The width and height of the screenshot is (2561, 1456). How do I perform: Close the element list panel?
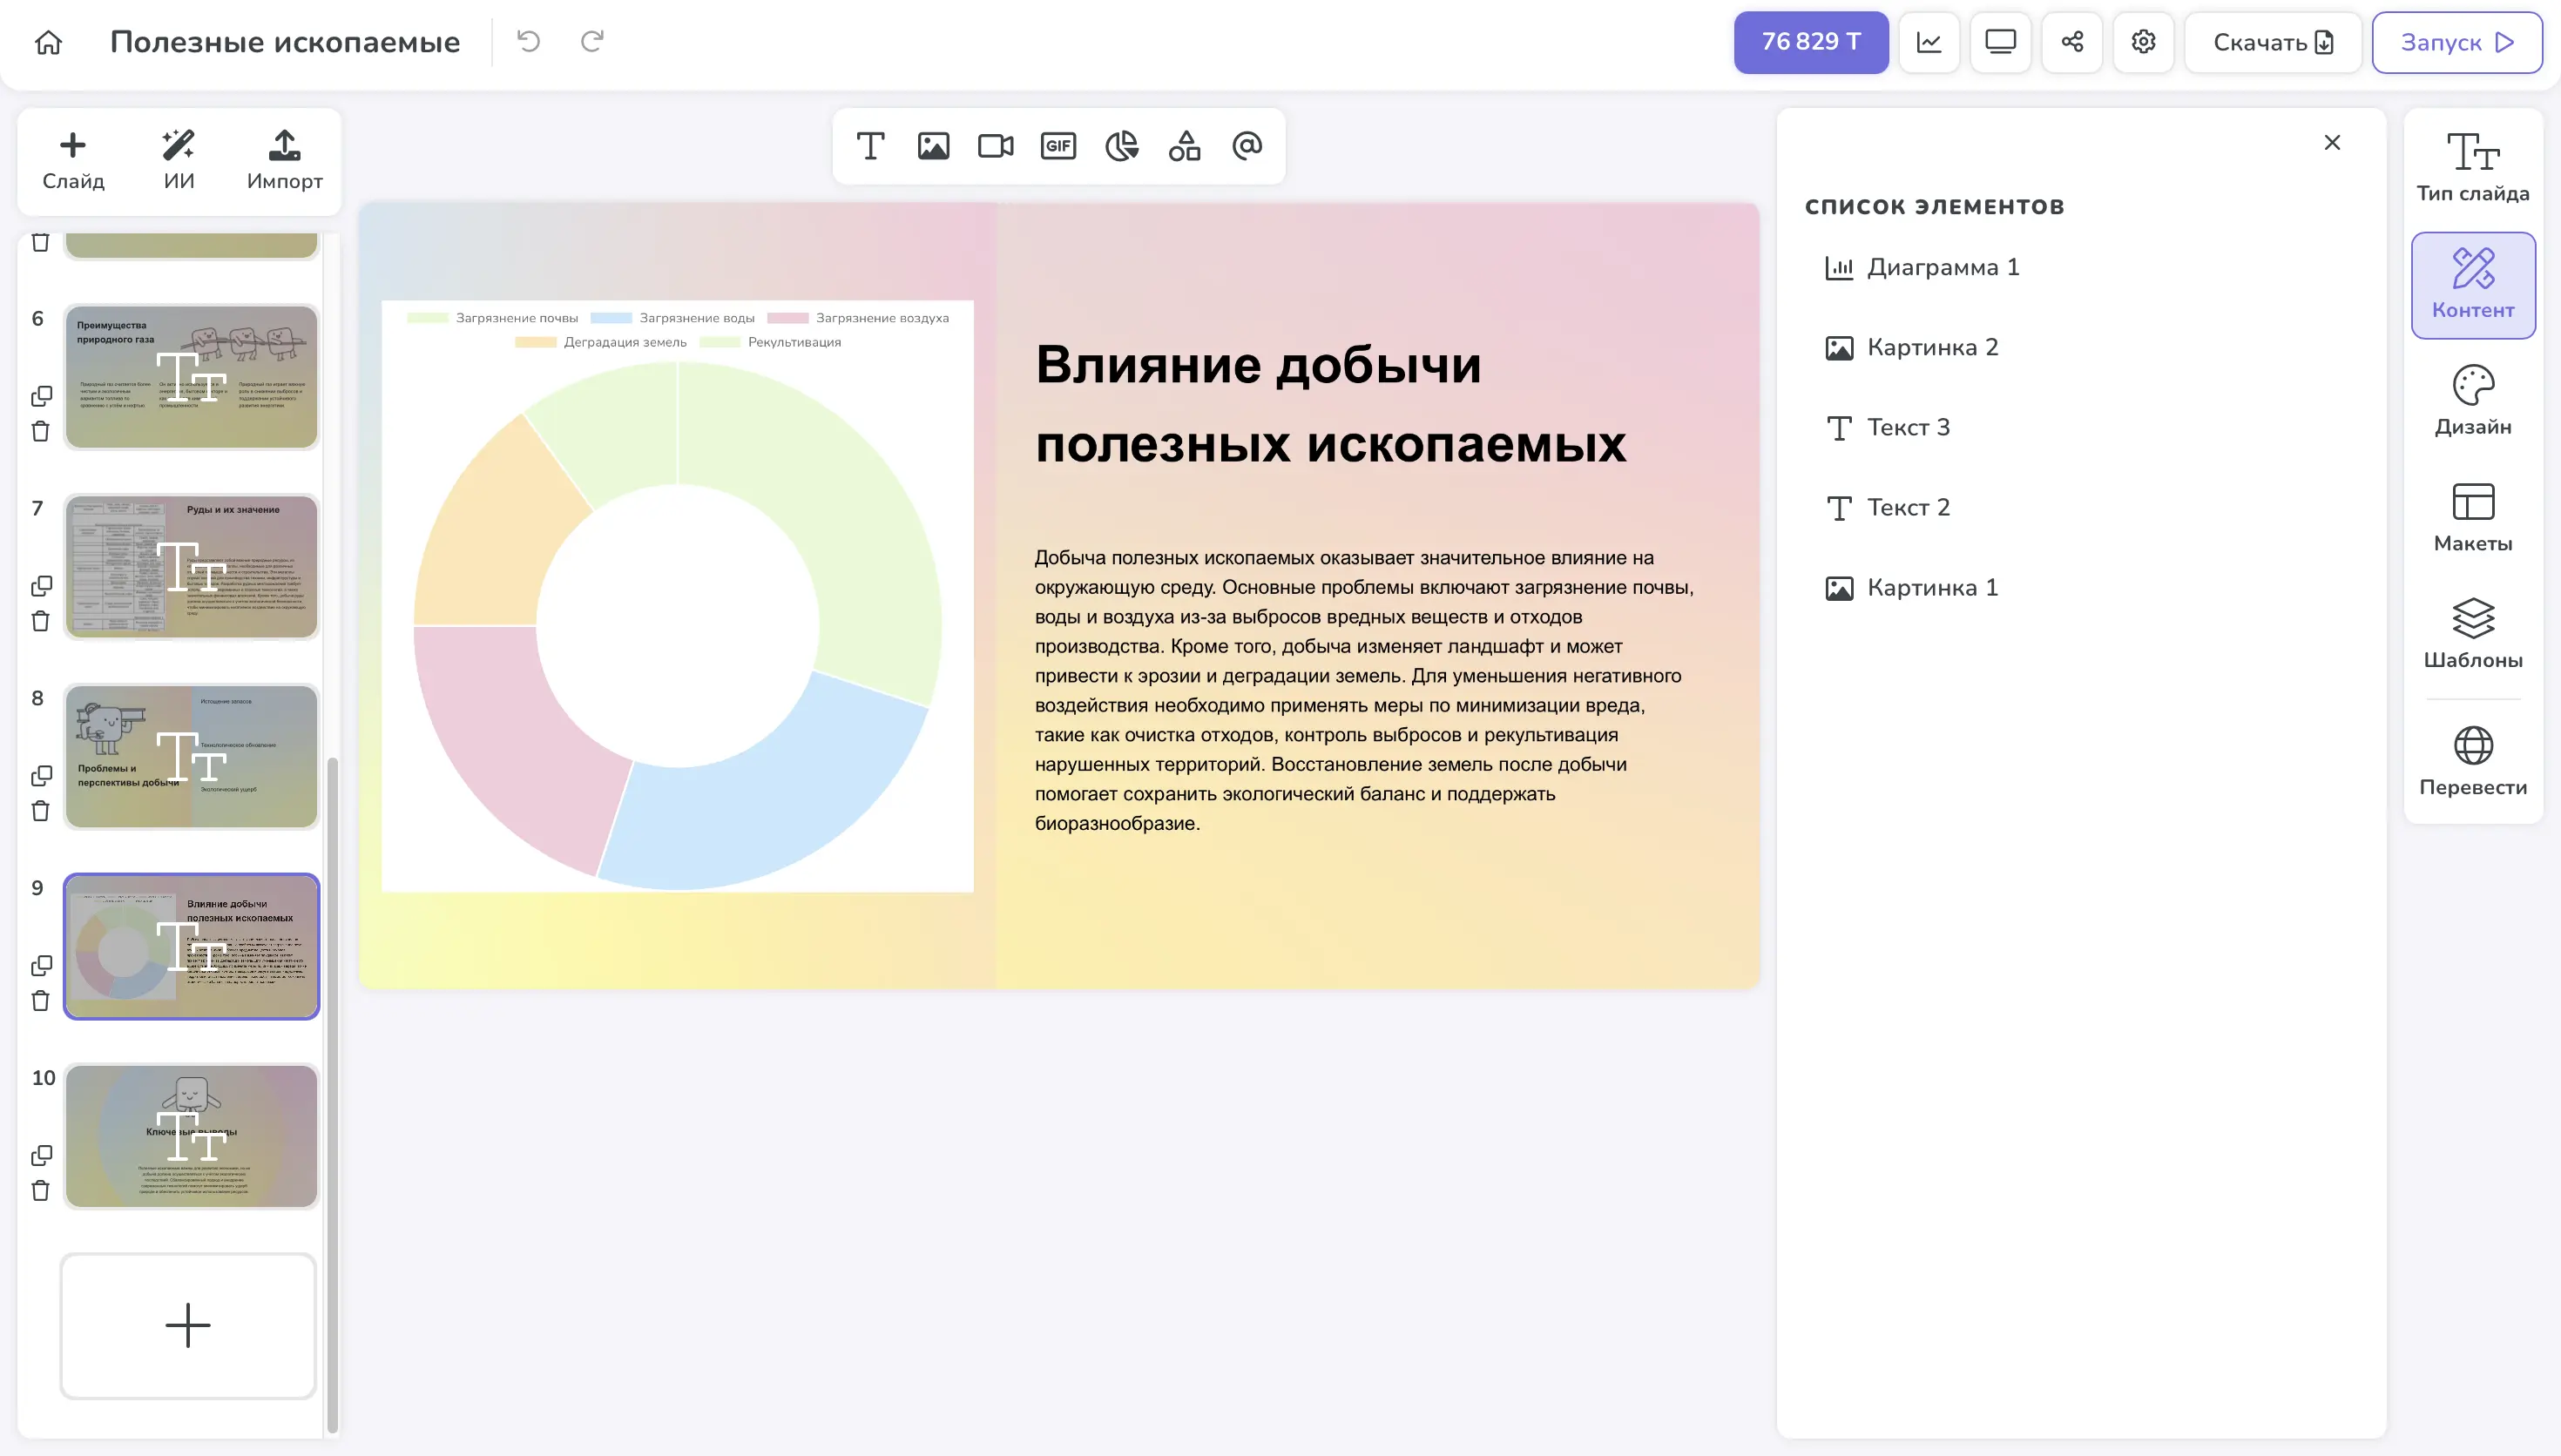click(2332, 143)
